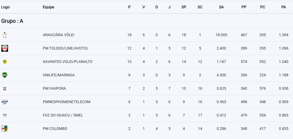Select the XAVANTES VOLEI/PLANALTO row
Viewport: 293px width, 139px height.
coord(146,62)
